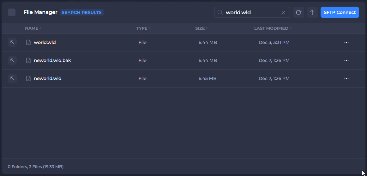Image resolution: width=367 pixels, height=176 pixels.
Task: Clear the search field with X icon
Action: pyautogui.click(x=283, y=13)
